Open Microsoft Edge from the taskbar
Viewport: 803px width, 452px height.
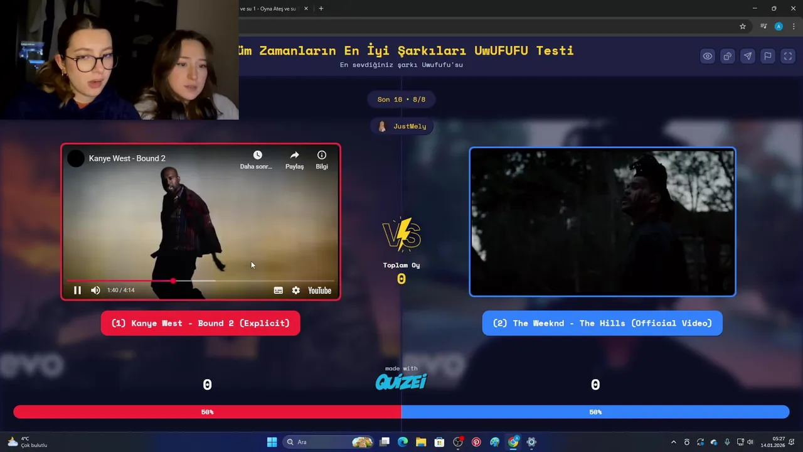[x=403, y=442]
